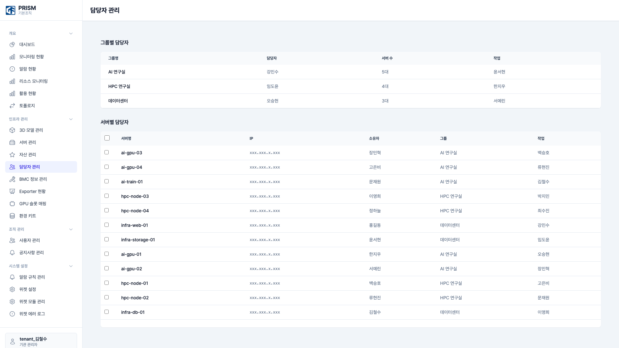The image size is (619, 348).
Task: Click the 담당자 관리 people icon
Action: 12,167
